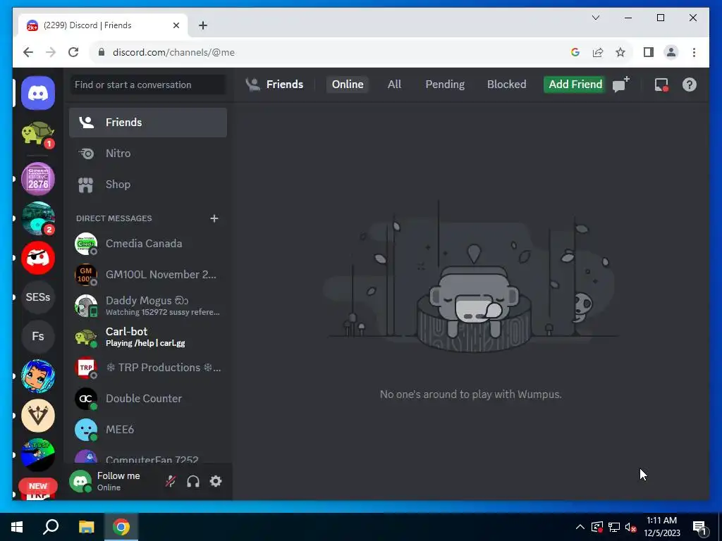Open ComputerFan 7252 direct message
This screenshot has height=541, width=722.
[x=148, y=457]
